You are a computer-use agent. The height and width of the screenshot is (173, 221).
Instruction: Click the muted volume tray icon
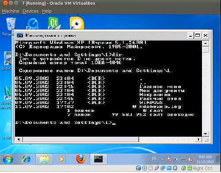coord(191,159)
